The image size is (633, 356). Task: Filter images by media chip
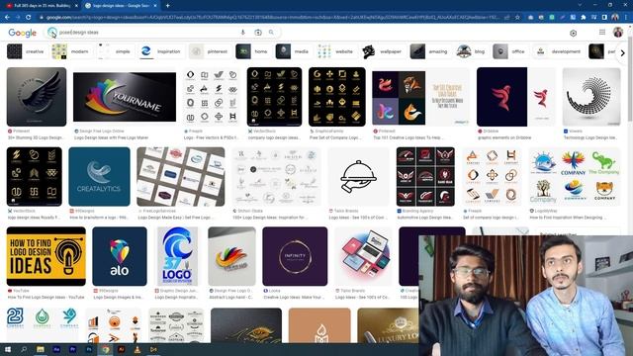tap(293, 51)
